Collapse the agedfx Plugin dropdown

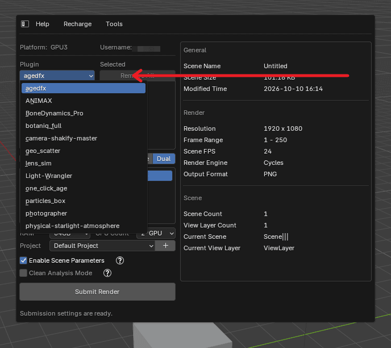coord(57,76)
